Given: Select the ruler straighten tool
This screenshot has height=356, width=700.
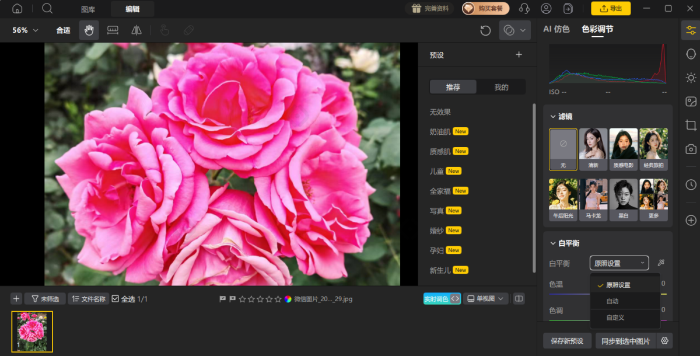Looking at the screenshot, I should tap(113, 30).
